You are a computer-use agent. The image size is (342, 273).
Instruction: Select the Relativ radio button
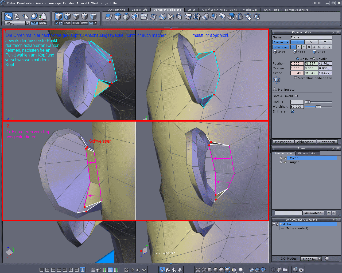click(314, 59)
